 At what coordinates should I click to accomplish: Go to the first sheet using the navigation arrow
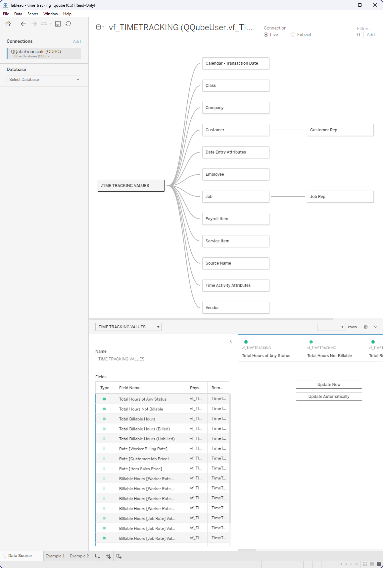341,564
